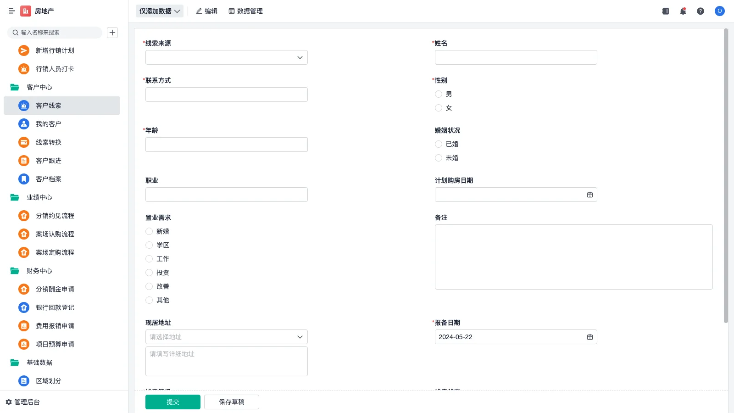This screenshot has height=413, width=734.
Task: Open the 客户跟进 module
Action: 48,161
